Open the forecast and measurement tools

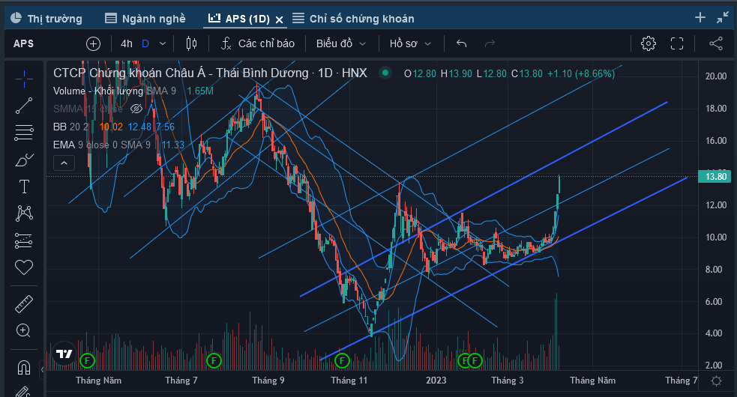(x=24, y=240)
